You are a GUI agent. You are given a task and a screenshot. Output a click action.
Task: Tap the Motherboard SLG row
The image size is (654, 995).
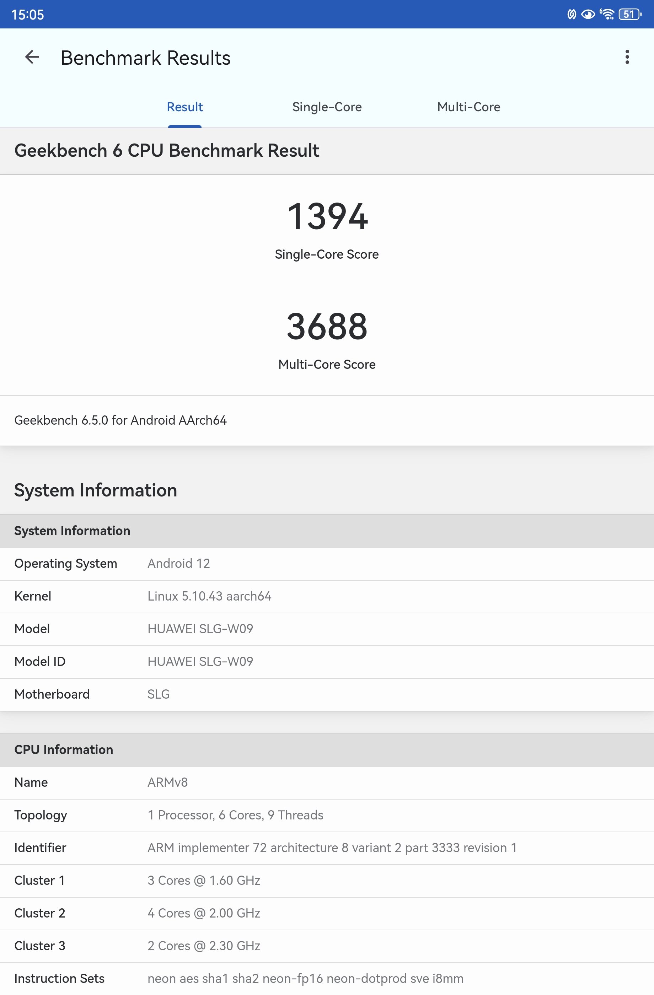(326, 694)
